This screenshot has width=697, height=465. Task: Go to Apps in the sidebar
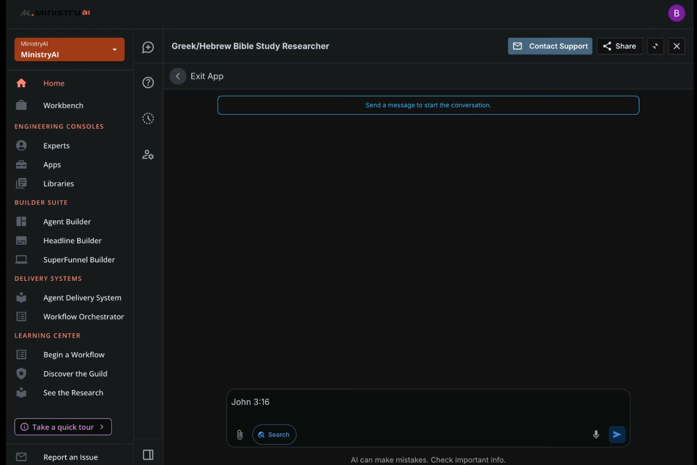pos(52,165)
